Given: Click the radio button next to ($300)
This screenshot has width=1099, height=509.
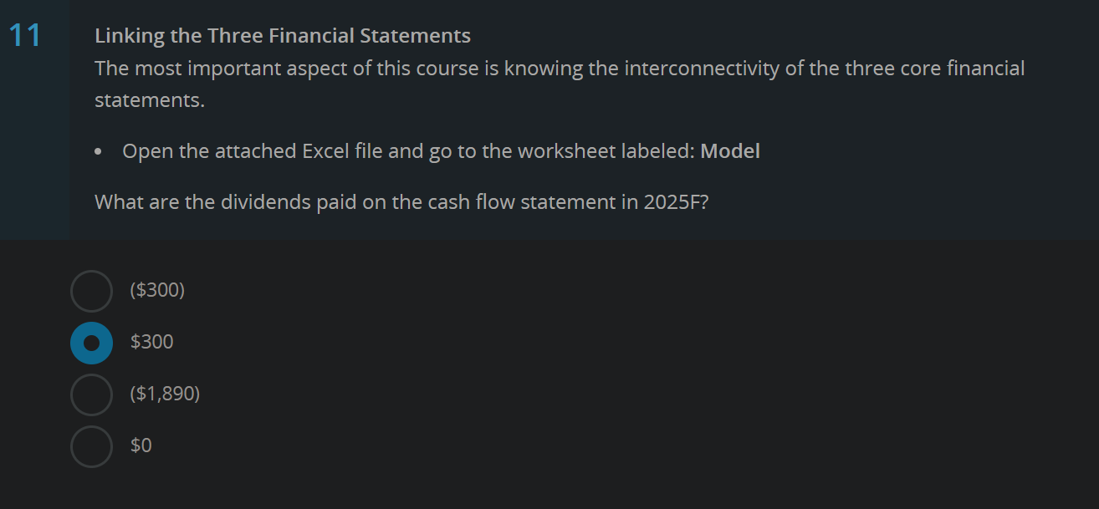Looking at the screenshot, I should coord(91,291).
